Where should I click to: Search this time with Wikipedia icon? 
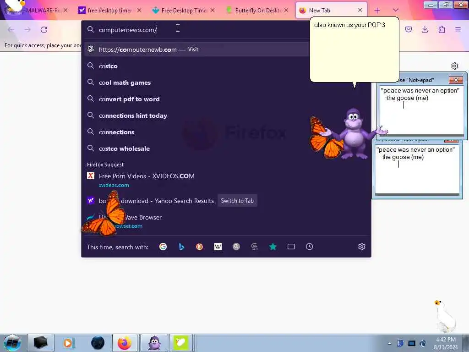(x=218, y=247)
